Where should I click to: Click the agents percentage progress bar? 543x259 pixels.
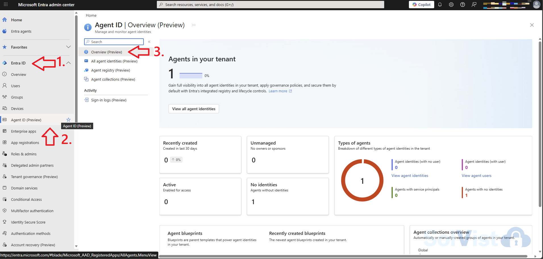[x=190, y=75]
